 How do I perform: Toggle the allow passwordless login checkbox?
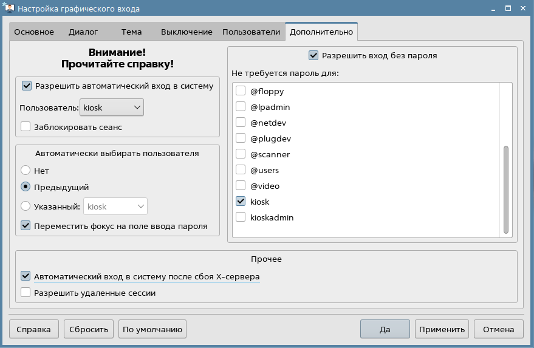(x=313, y=55)
